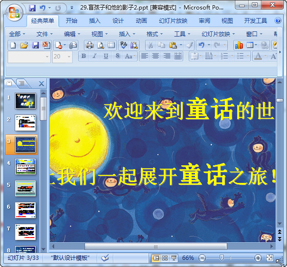Switch to the 插入 ribbon tab

tap(94, 20)
